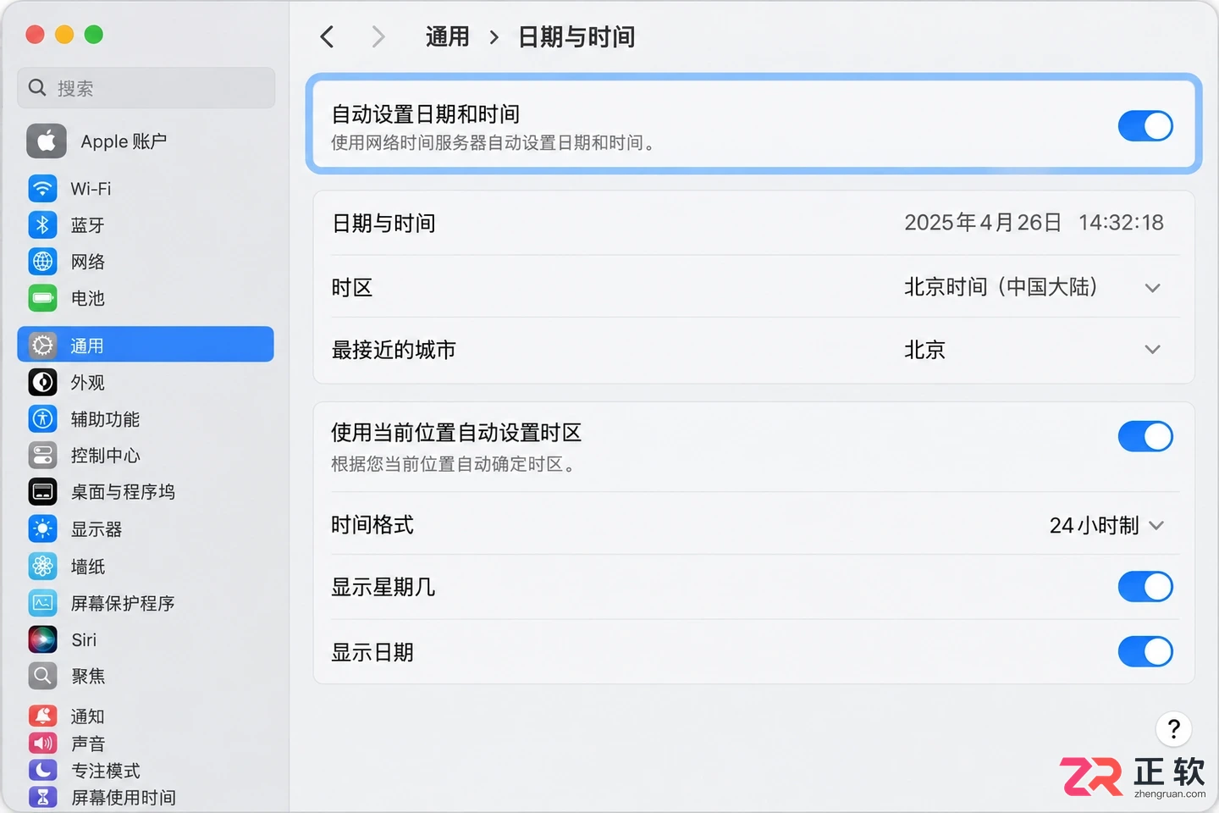Image resolution: width=1219 pixels, height=813 pixels.
Task: Click the 电池 battery icon
Action: pyautogui.click(x=43, y=297)
